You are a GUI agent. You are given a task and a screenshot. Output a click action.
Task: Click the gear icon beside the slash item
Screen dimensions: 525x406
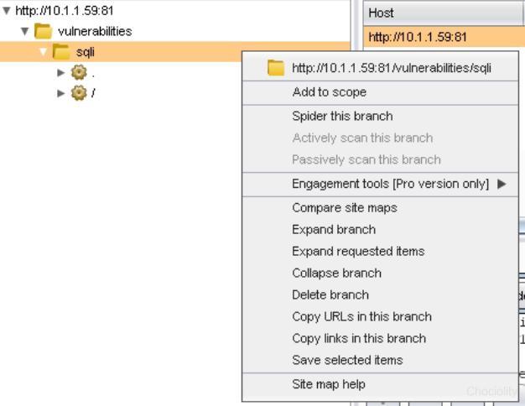(79, 92)
